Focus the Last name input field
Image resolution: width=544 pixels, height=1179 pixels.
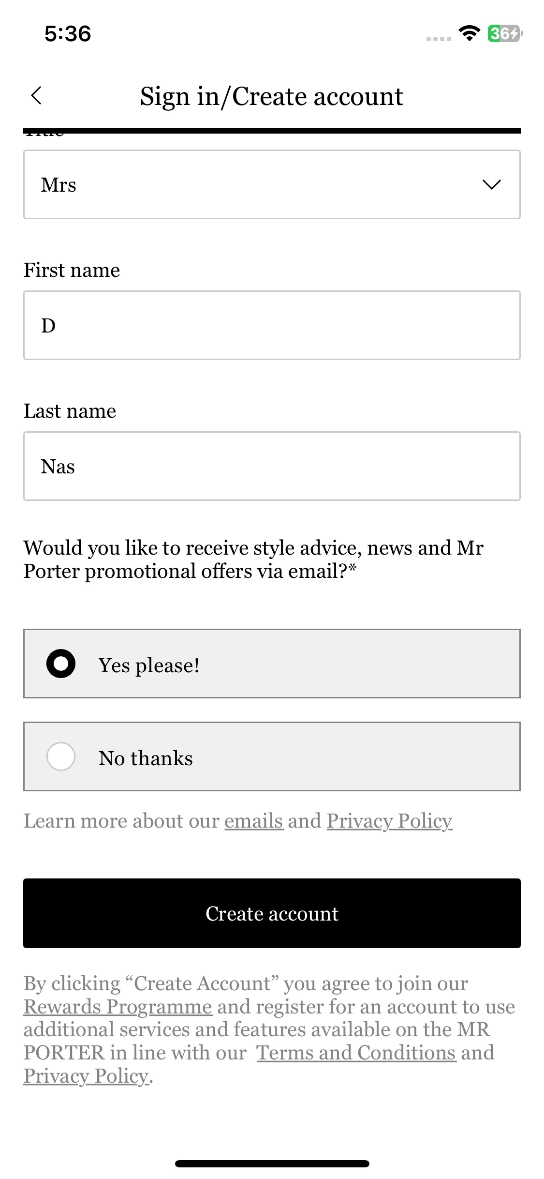point(272,466)
